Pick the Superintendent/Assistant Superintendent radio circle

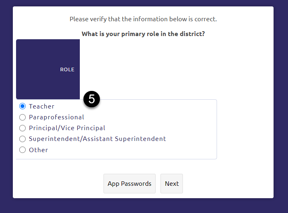tap(22, 139)
